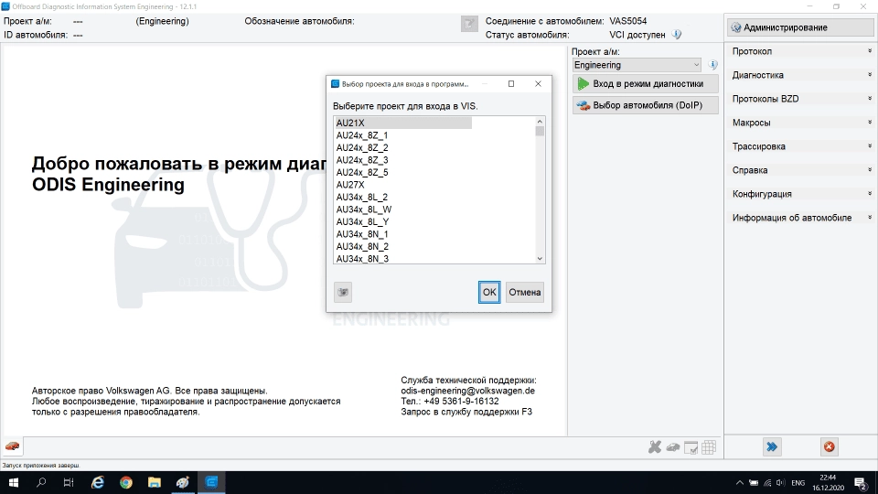Expand the Информация об автомобиле section

point(800,218)
